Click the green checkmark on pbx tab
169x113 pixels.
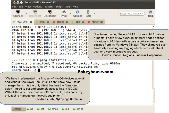73,22
